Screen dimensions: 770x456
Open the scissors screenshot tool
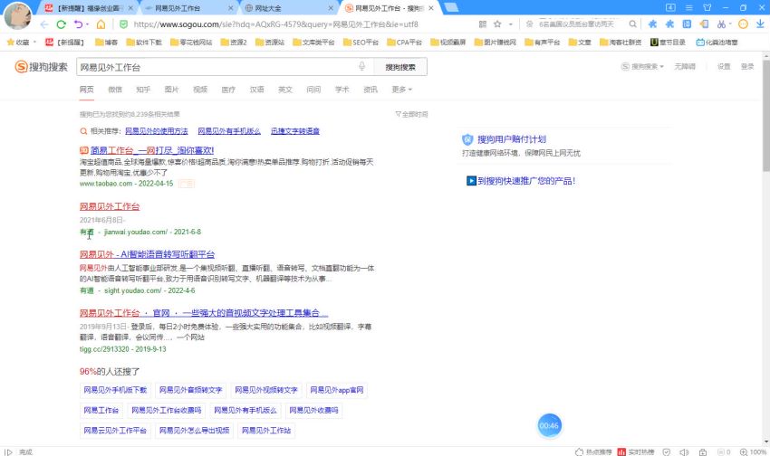(x=721, y=24)
